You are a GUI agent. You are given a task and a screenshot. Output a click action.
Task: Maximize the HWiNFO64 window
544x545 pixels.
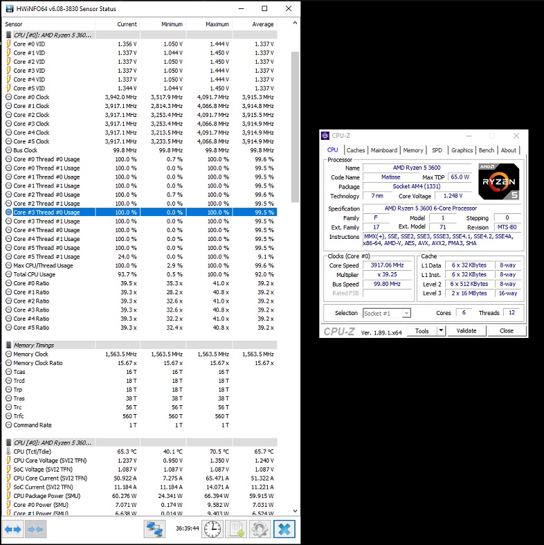click(x=264, y=8)
